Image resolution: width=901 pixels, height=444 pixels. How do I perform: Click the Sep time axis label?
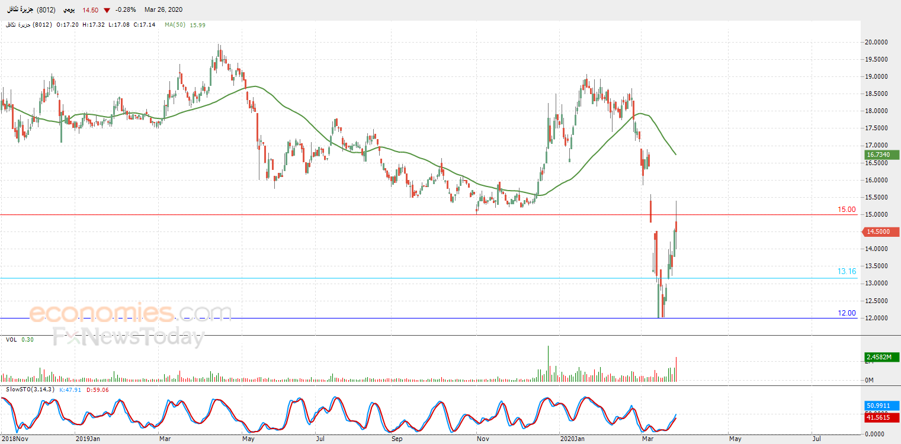coord(397,439)
